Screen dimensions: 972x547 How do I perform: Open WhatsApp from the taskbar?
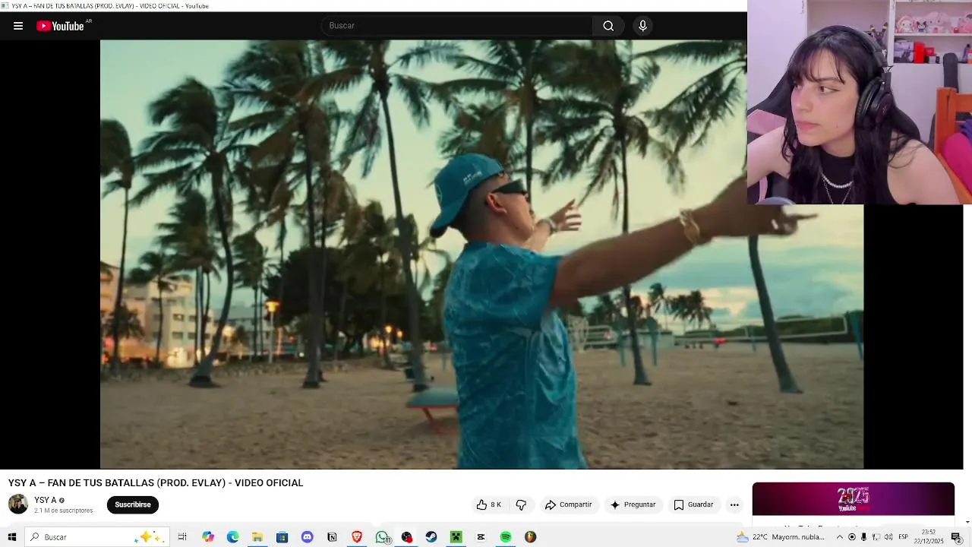(382, 537)
